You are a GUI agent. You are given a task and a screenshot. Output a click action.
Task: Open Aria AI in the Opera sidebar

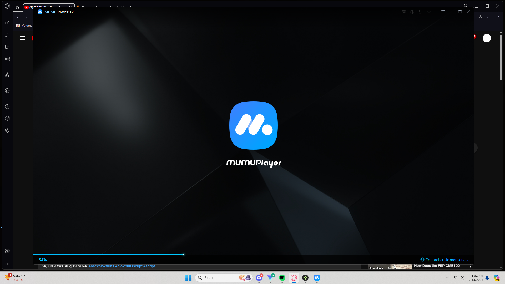(7, 75)
